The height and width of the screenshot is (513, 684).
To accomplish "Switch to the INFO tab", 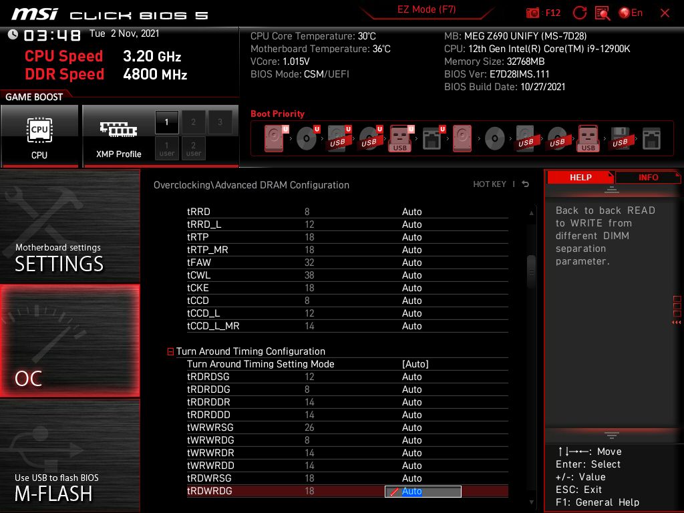I will click(x=648, y=178).
